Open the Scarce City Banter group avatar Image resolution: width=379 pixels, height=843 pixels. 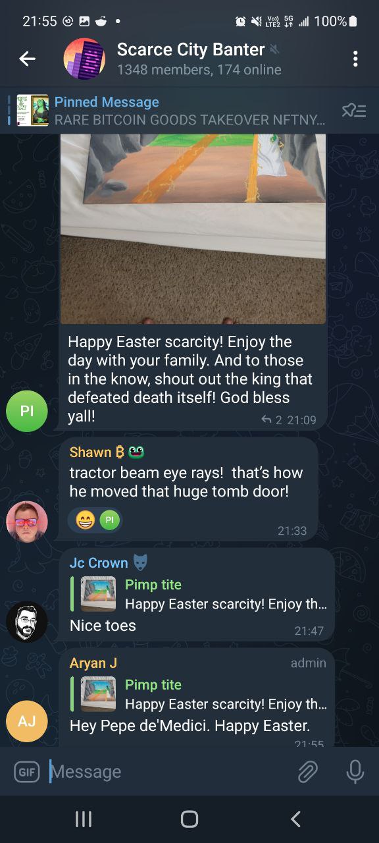coord(84,59)
